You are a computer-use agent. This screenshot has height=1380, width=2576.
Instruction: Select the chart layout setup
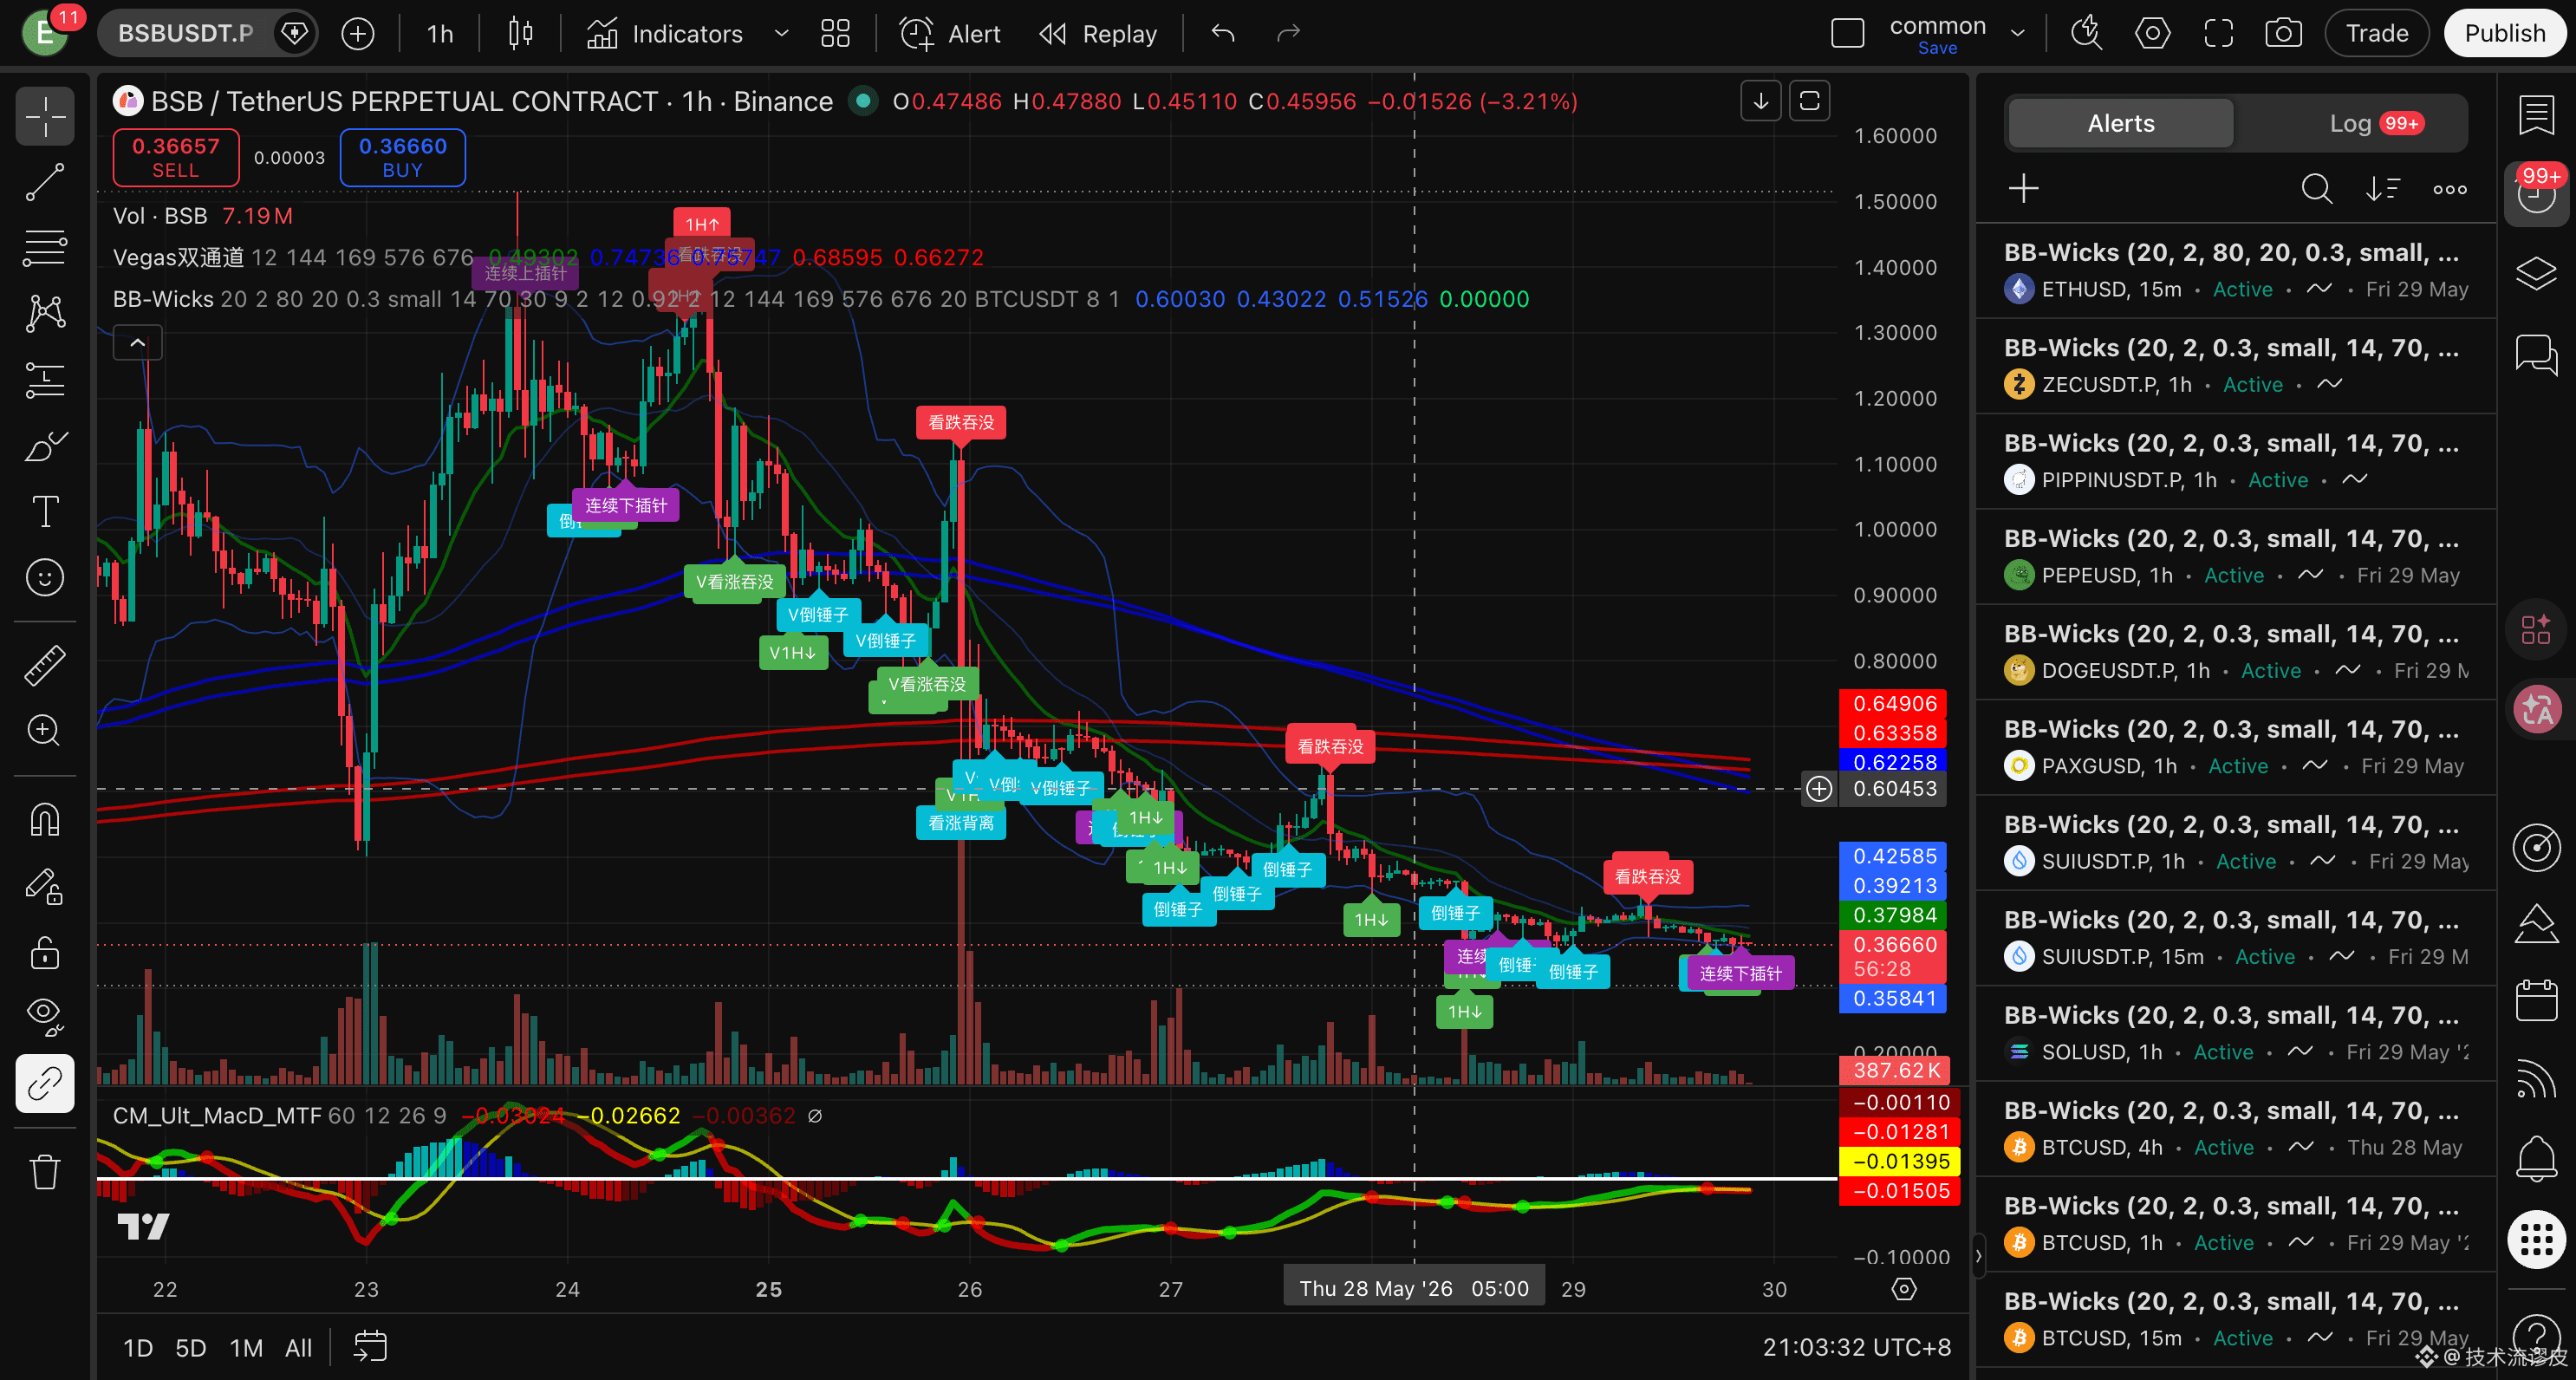1848,34
